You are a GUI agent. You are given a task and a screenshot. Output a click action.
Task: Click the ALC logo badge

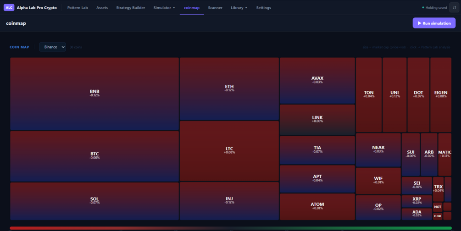point(9,8)
